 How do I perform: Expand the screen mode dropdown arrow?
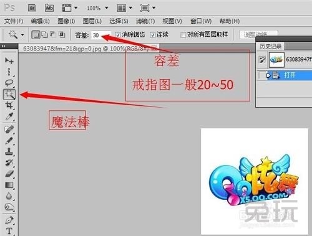pyautogui.click(x=154, y=8)
